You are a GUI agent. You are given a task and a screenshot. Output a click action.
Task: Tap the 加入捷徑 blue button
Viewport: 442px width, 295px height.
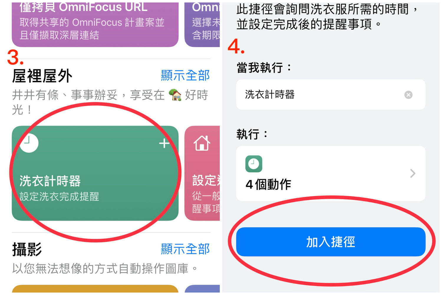click(x=331, y=242)
